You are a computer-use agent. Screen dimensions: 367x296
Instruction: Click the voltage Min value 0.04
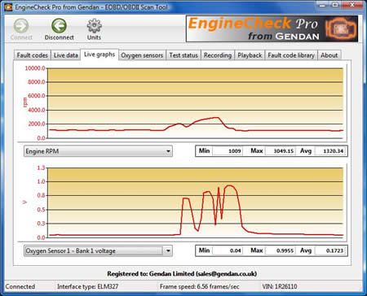click(228, 250)
